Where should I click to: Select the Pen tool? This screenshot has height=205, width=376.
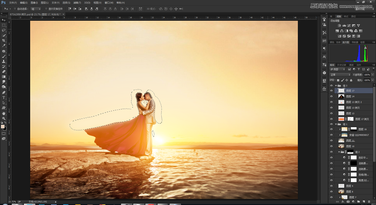[x=4, y=92]
